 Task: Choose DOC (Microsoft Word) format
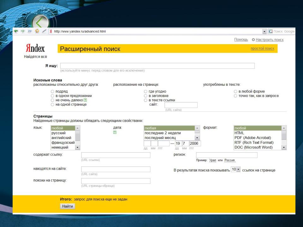pyautogui.click(x=258, y=147)
